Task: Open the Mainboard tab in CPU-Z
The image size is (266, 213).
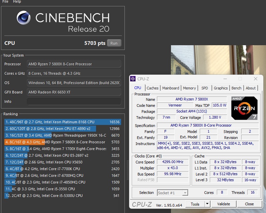Action: click(x=171, y=88)
